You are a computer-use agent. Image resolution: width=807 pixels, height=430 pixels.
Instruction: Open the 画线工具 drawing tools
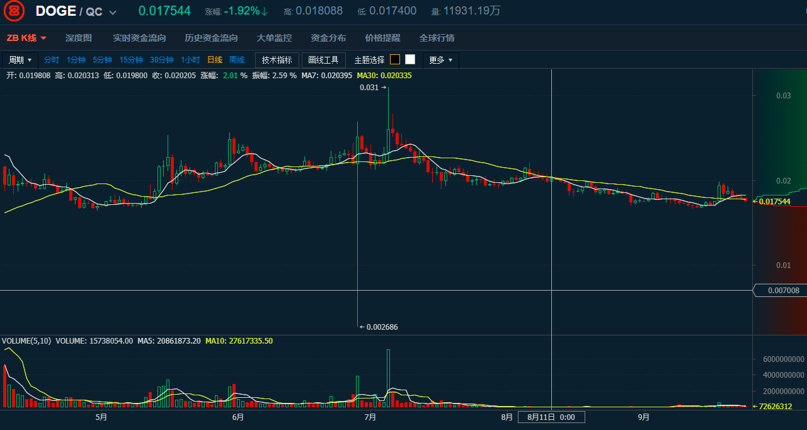point(323,60)
